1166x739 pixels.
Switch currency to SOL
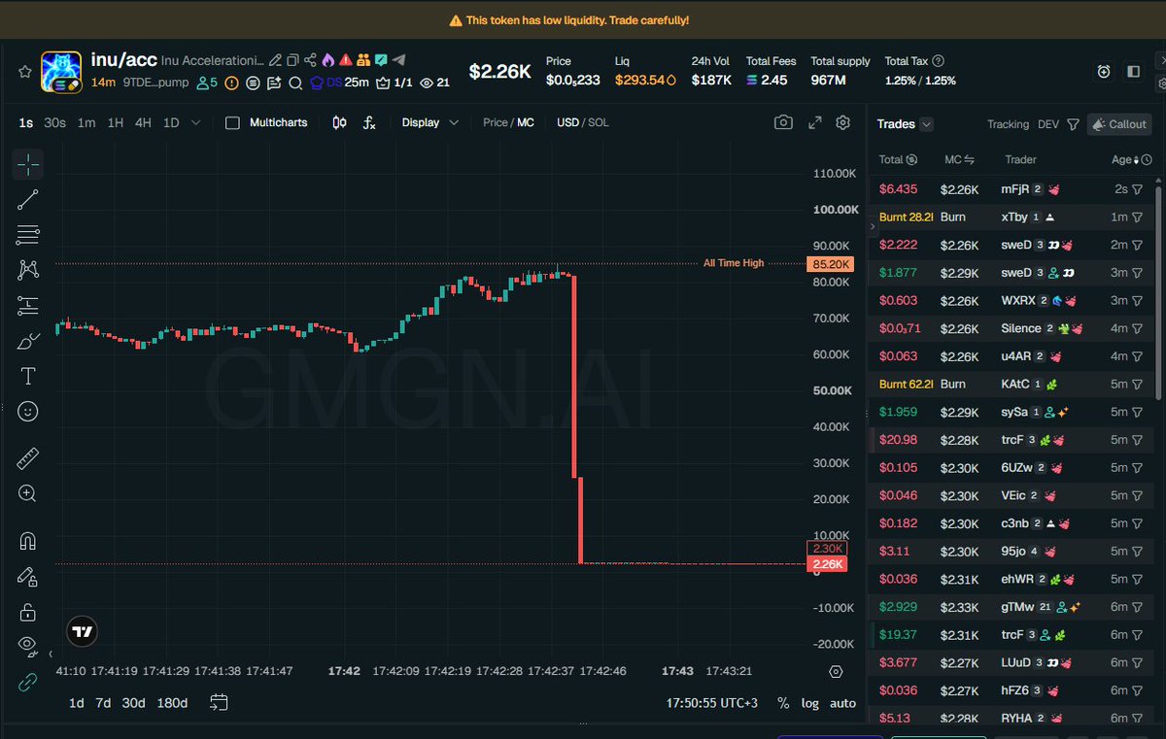[x=599, y=122]
